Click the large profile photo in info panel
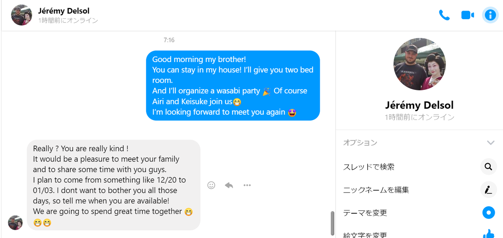The image size is (503, 238). (x=420, y=64)
